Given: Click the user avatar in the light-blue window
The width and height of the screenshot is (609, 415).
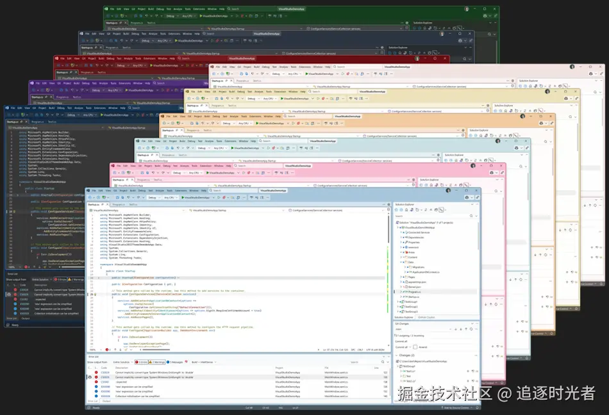Looking at the screenshot, I should (448, 190).
